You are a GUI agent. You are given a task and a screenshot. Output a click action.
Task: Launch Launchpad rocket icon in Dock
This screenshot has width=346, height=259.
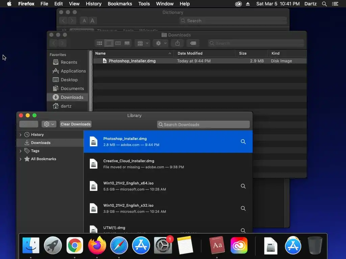pyautogui.click(x=53, y=245)
